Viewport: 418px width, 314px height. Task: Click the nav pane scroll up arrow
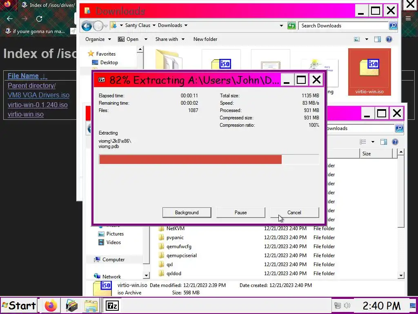pos(140,49)
